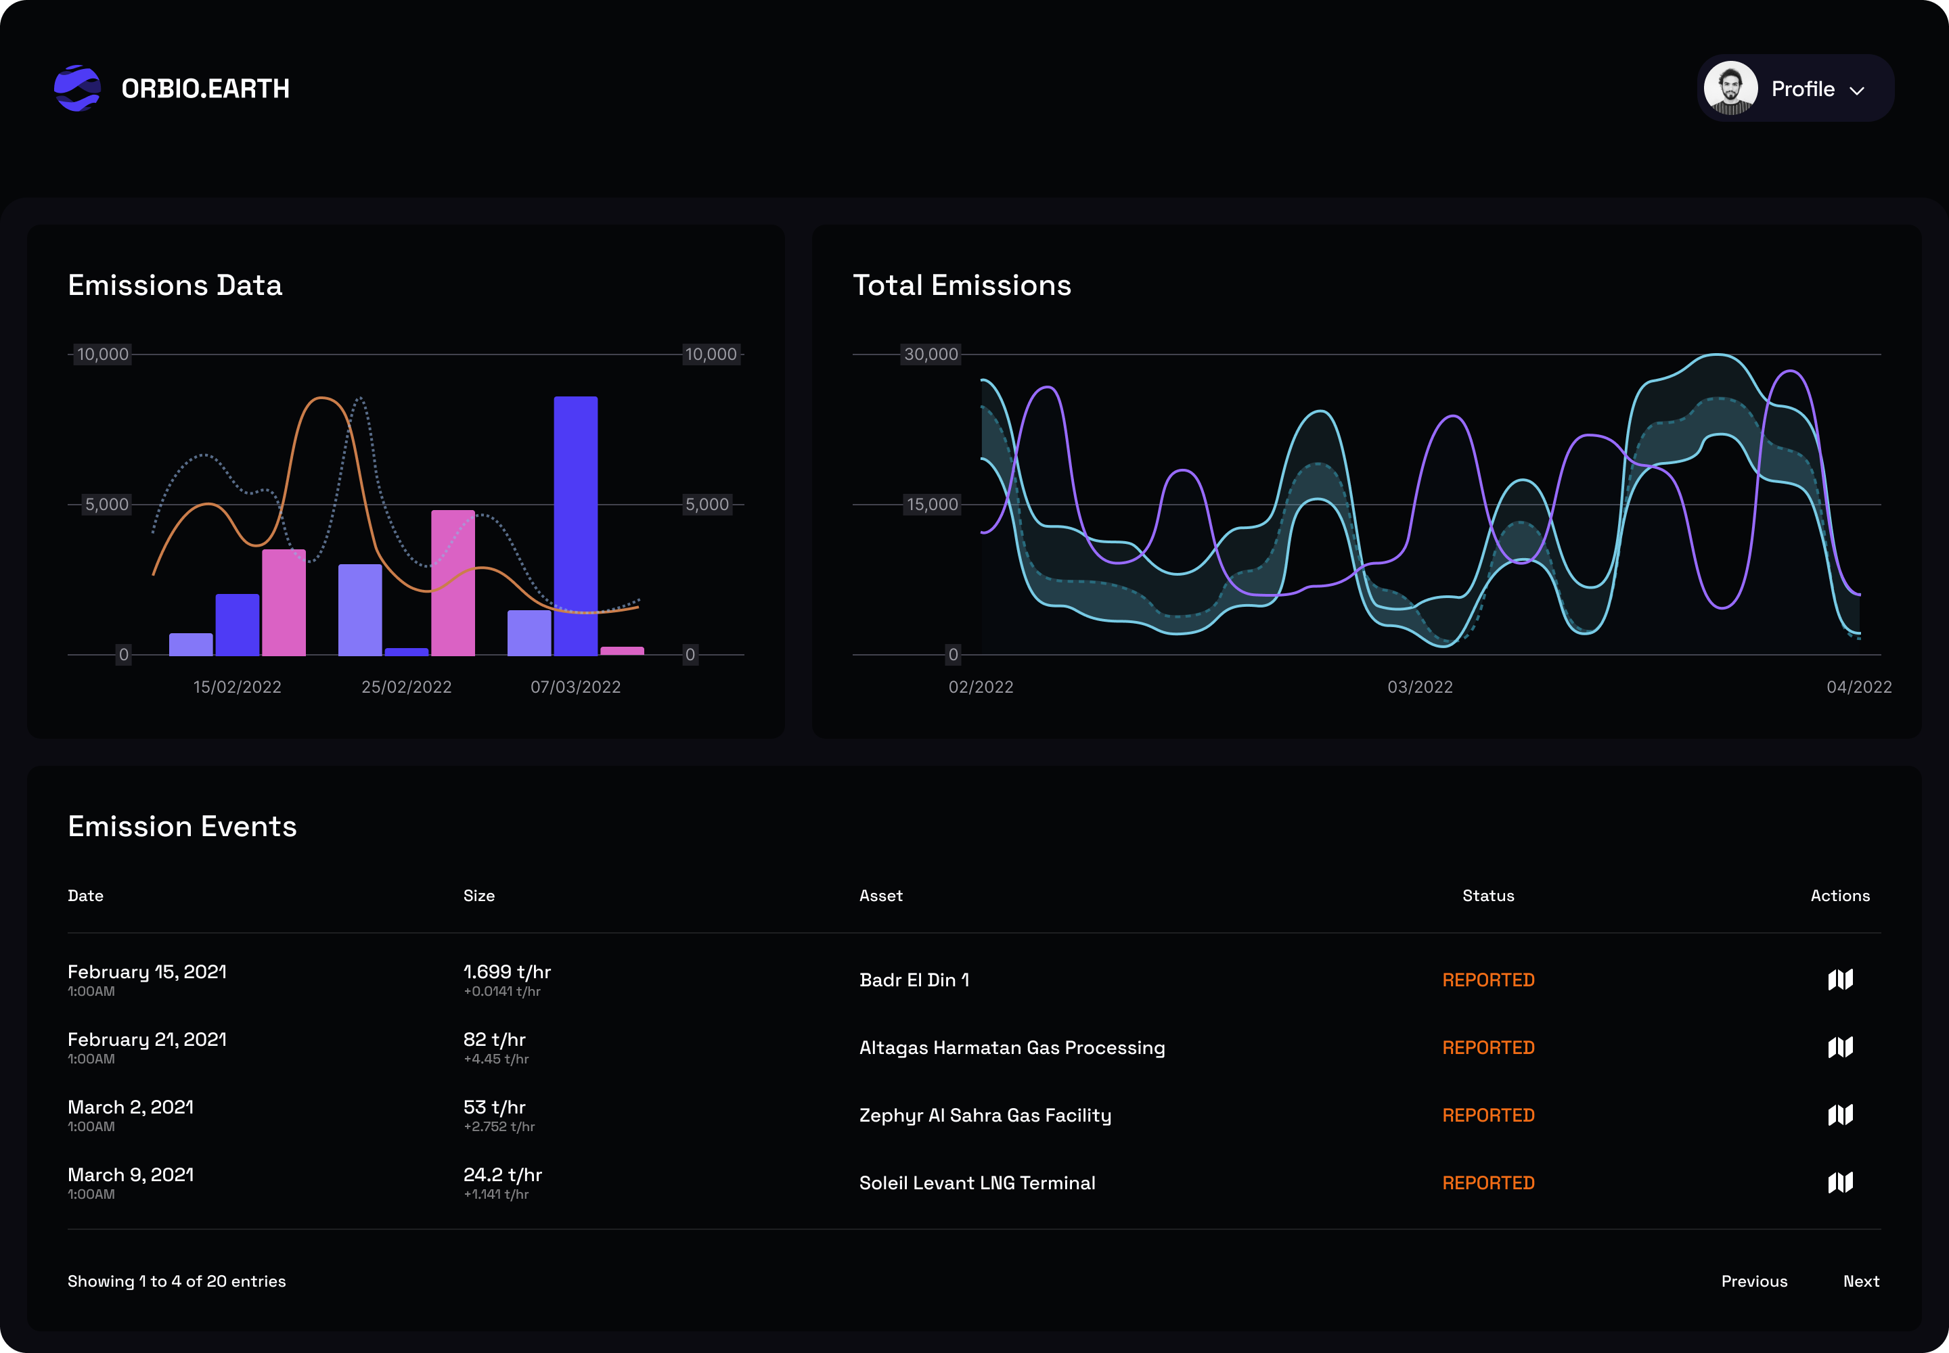The image size is (1949, 1353).
Task: Click the Actions column header
Action: point(1839,895)
